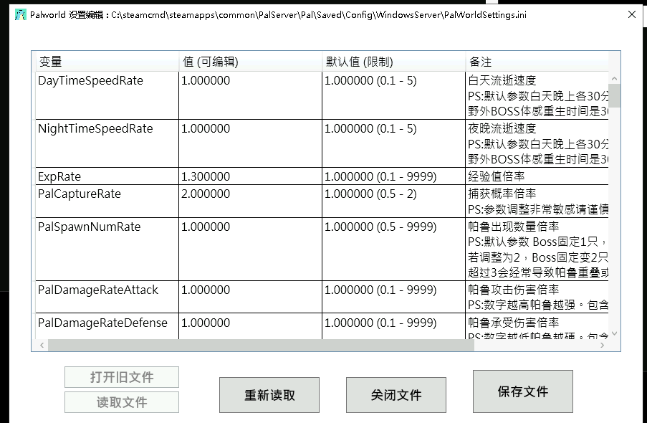Click DayTimeSpeedRate default value 1.000000 (0.1 - 5)
This screenshot has height=423, width=647.
(x=370, y=80)
